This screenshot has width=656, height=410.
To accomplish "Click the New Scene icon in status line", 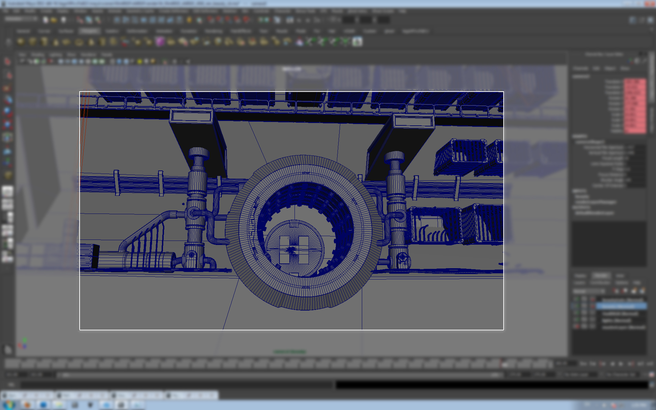I will (45, 20).
